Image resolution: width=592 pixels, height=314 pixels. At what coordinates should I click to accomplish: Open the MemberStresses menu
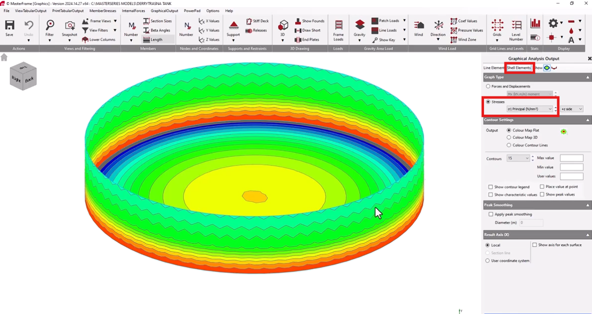tap(102, 10)
